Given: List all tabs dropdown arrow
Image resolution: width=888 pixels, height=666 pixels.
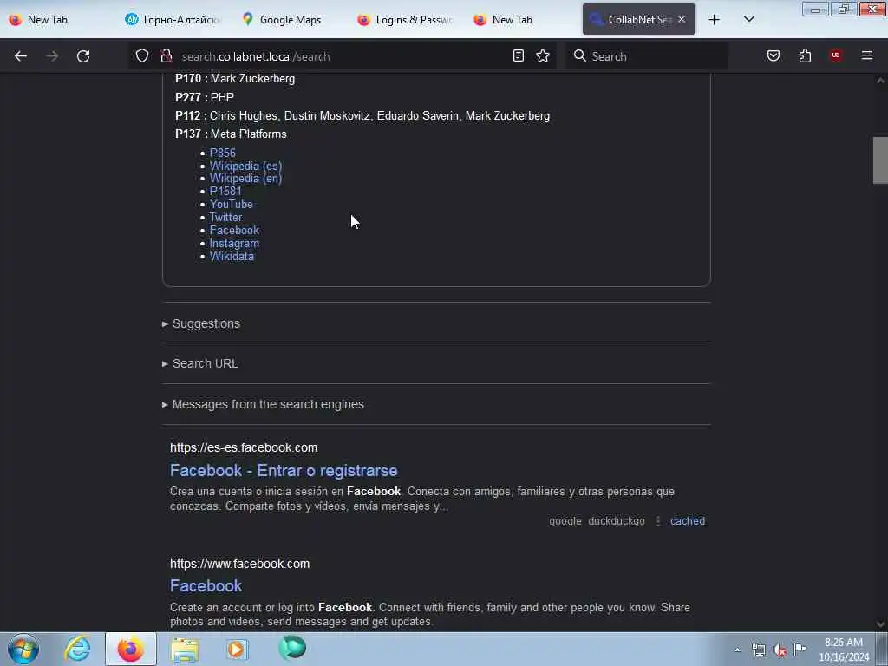Looking at the screenshot, I should click(x=748, y=20).
